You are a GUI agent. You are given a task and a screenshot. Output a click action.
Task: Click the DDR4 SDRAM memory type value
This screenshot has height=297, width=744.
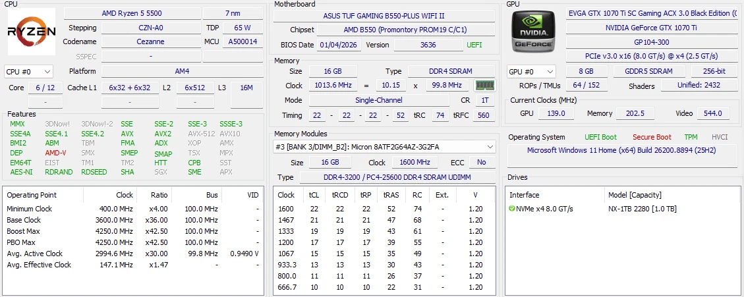tap(451, 71)
